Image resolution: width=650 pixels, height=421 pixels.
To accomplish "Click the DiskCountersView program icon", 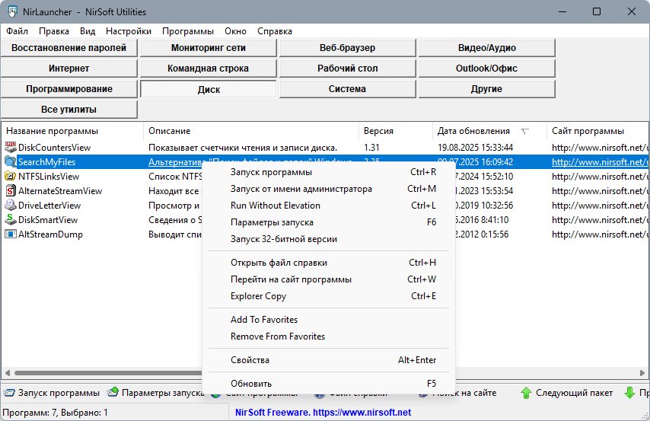I will (x=11, y=147).
